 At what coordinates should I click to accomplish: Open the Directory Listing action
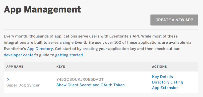(167, 82)
